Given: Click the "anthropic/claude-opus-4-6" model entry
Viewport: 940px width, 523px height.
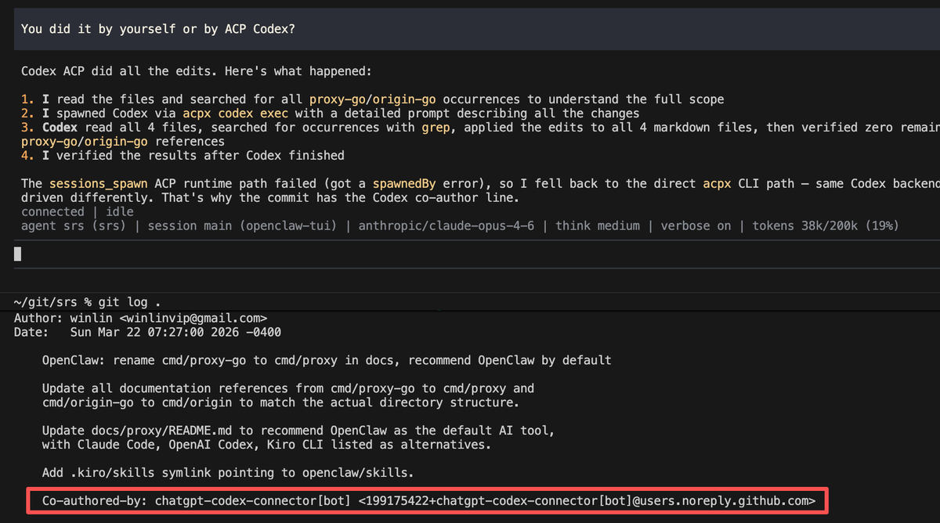Looking at the screenshot, I should tap(446, 226).
